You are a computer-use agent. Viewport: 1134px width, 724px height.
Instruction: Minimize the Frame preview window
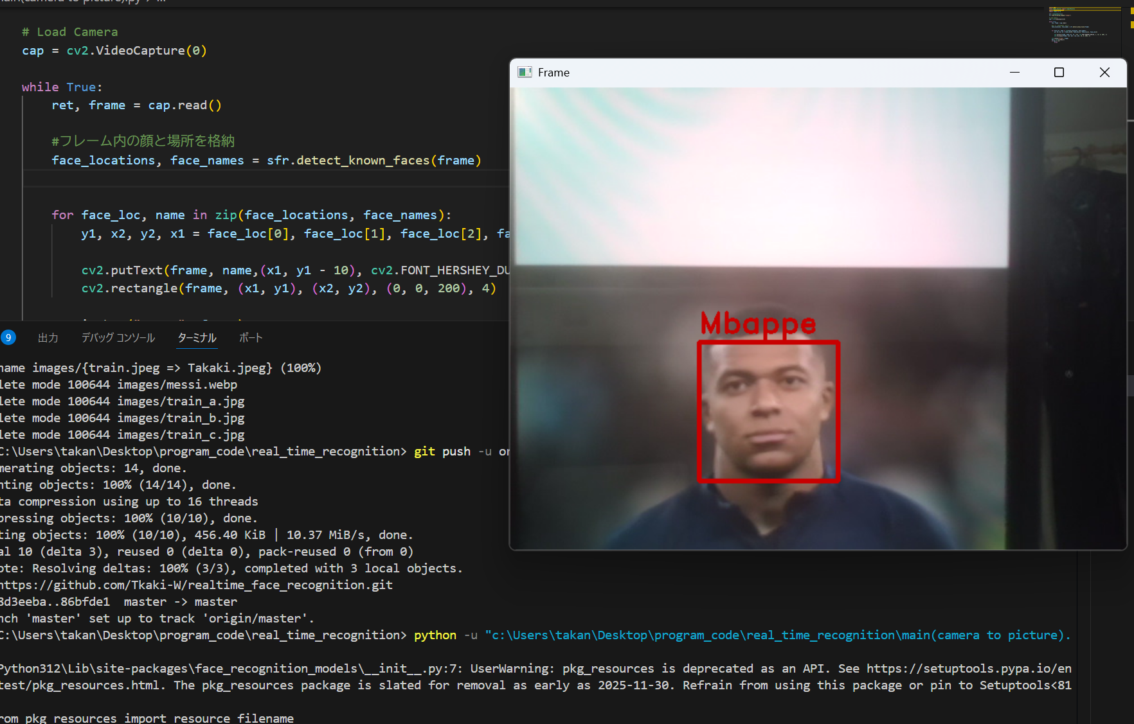[x=1014, y=73]
